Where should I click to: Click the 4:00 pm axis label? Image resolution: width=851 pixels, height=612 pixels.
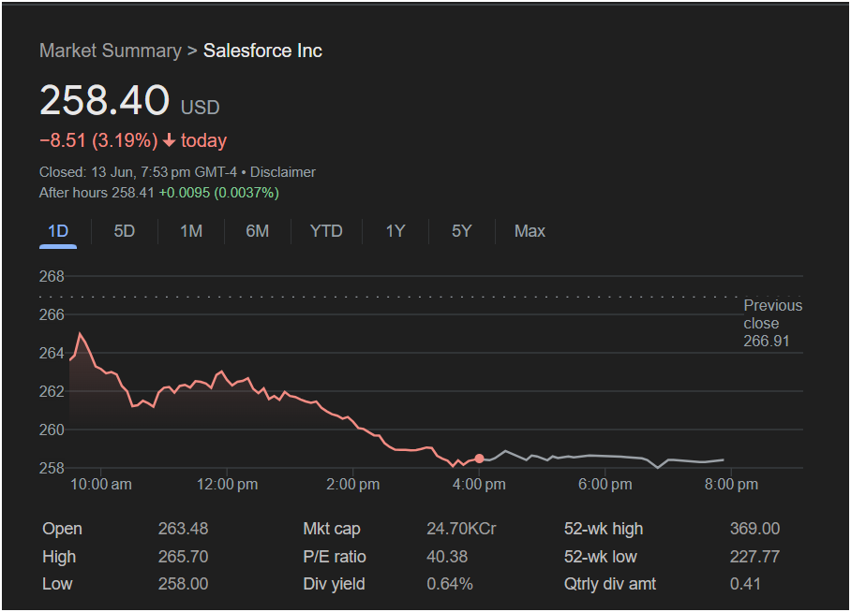pos(479,485)
